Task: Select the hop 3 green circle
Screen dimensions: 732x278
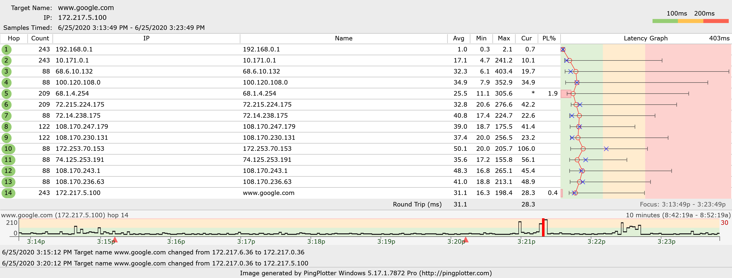Action: coord(6,72)
